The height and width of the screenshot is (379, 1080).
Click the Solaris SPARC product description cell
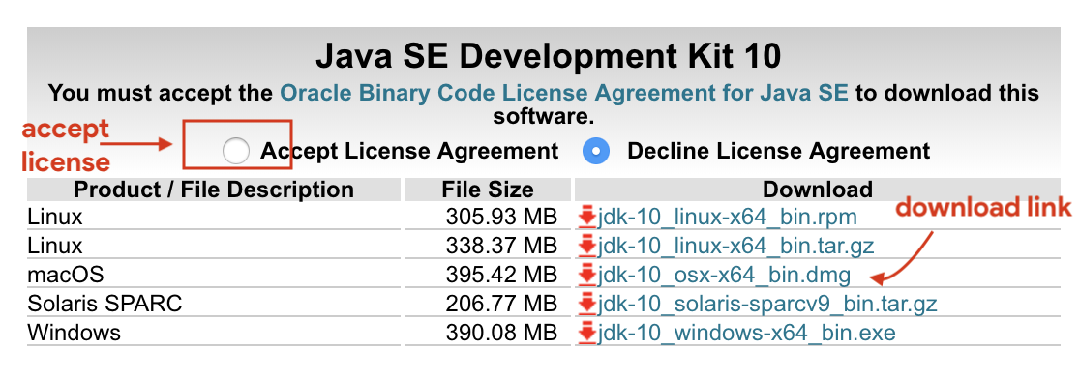[x=214, y=304]
